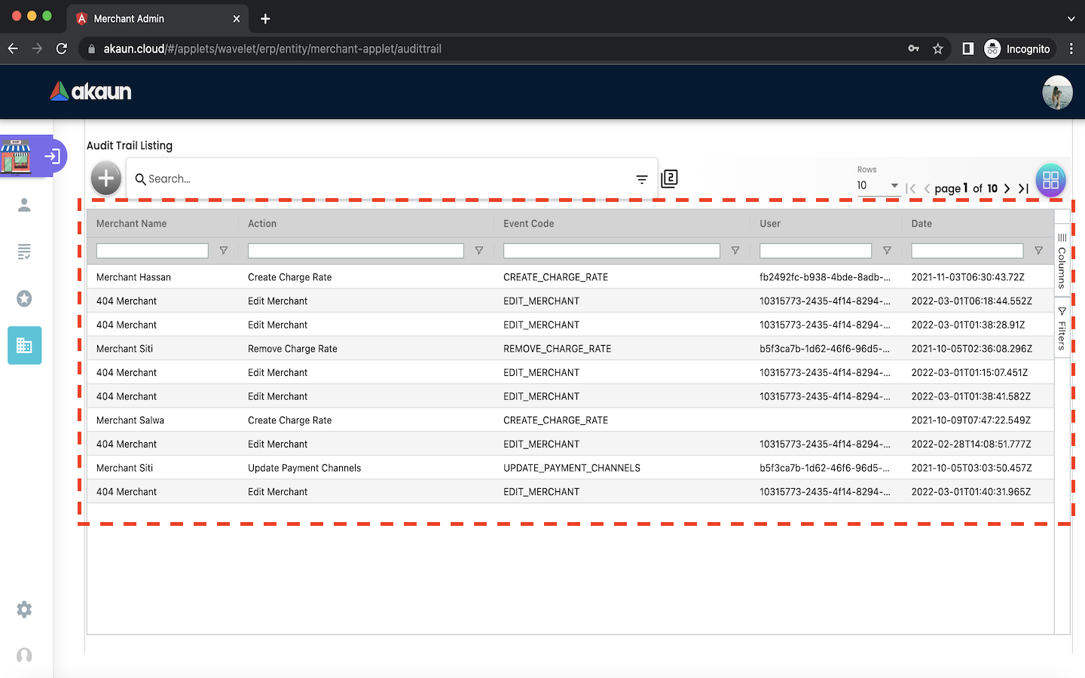The height and width of the screenshot is (678, 1085).
Task: Open the checklist icon in sidebar
Action: tap(24, 252)
